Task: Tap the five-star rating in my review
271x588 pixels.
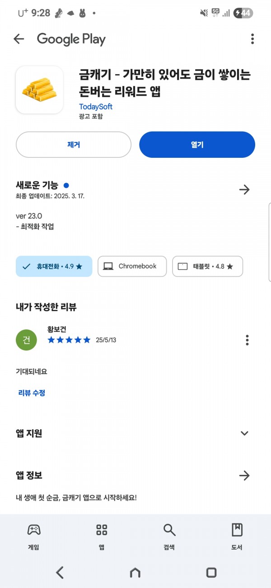Action: (69, 340)
